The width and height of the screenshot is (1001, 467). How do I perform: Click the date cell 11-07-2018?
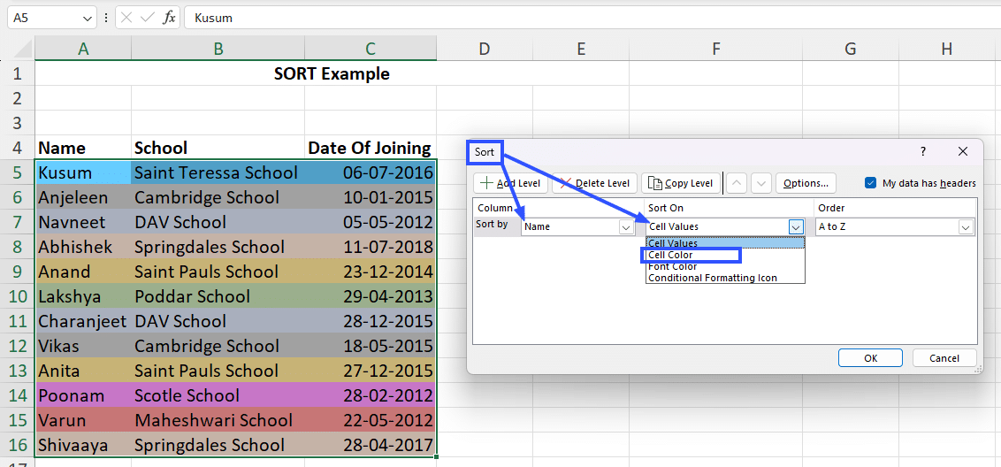pyautogui.click(x=371, y=247)
